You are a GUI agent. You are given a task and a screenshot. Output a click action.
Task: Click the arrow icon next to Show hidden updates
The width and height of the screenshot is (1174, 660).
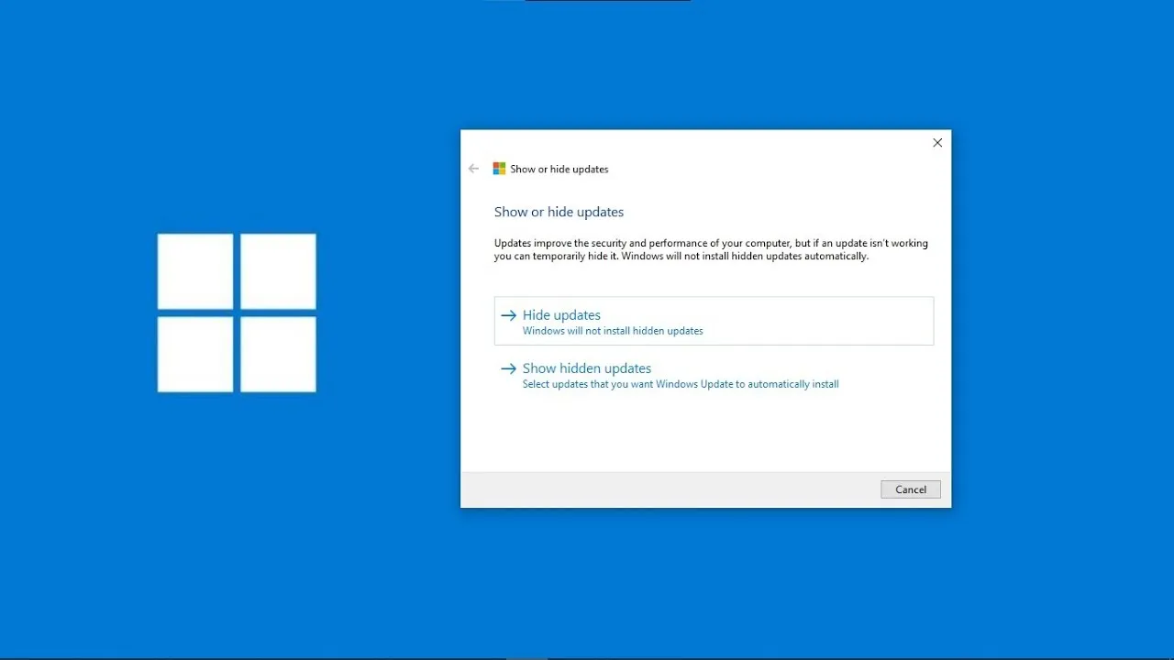pyautogui.click(x=507, y=368)
